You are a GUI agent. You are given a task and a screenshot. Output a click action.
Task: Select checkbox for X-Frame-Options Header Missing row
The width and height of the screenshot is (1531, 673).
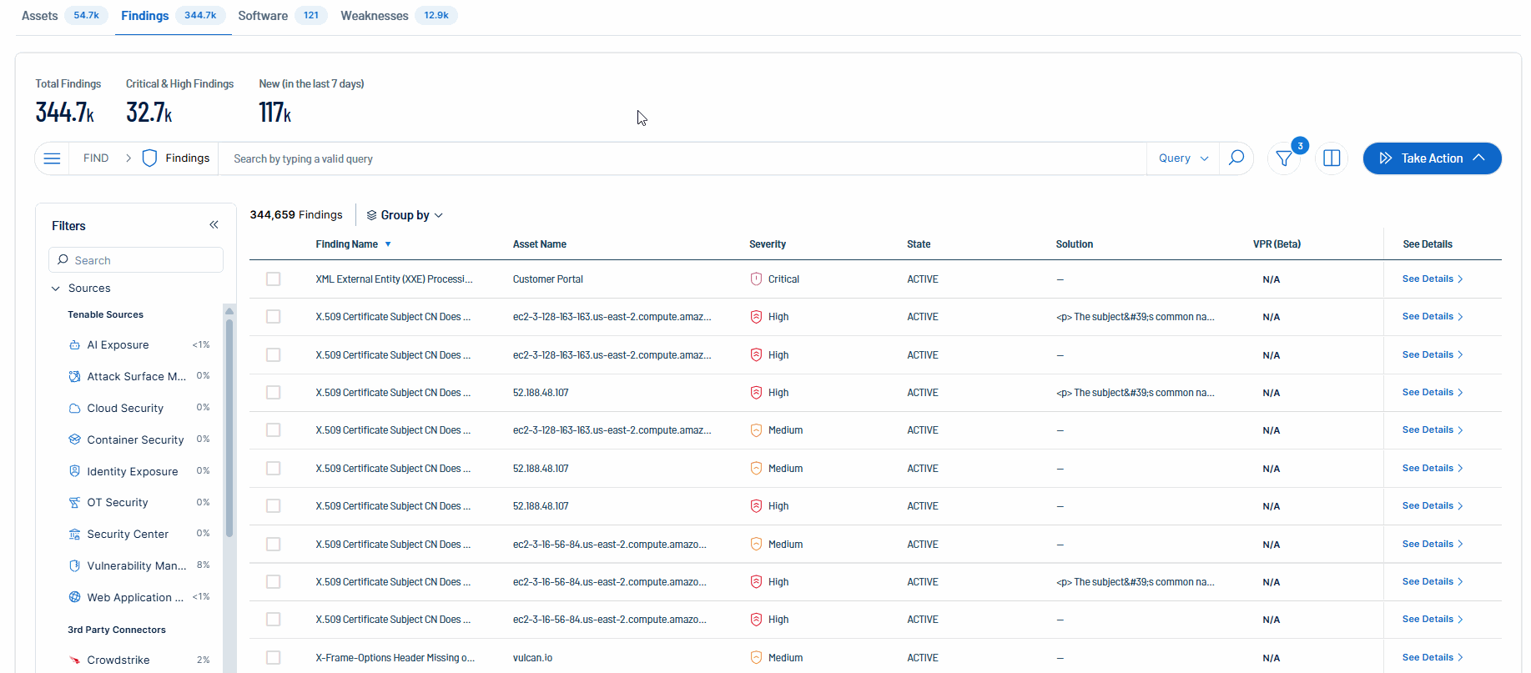273,658
